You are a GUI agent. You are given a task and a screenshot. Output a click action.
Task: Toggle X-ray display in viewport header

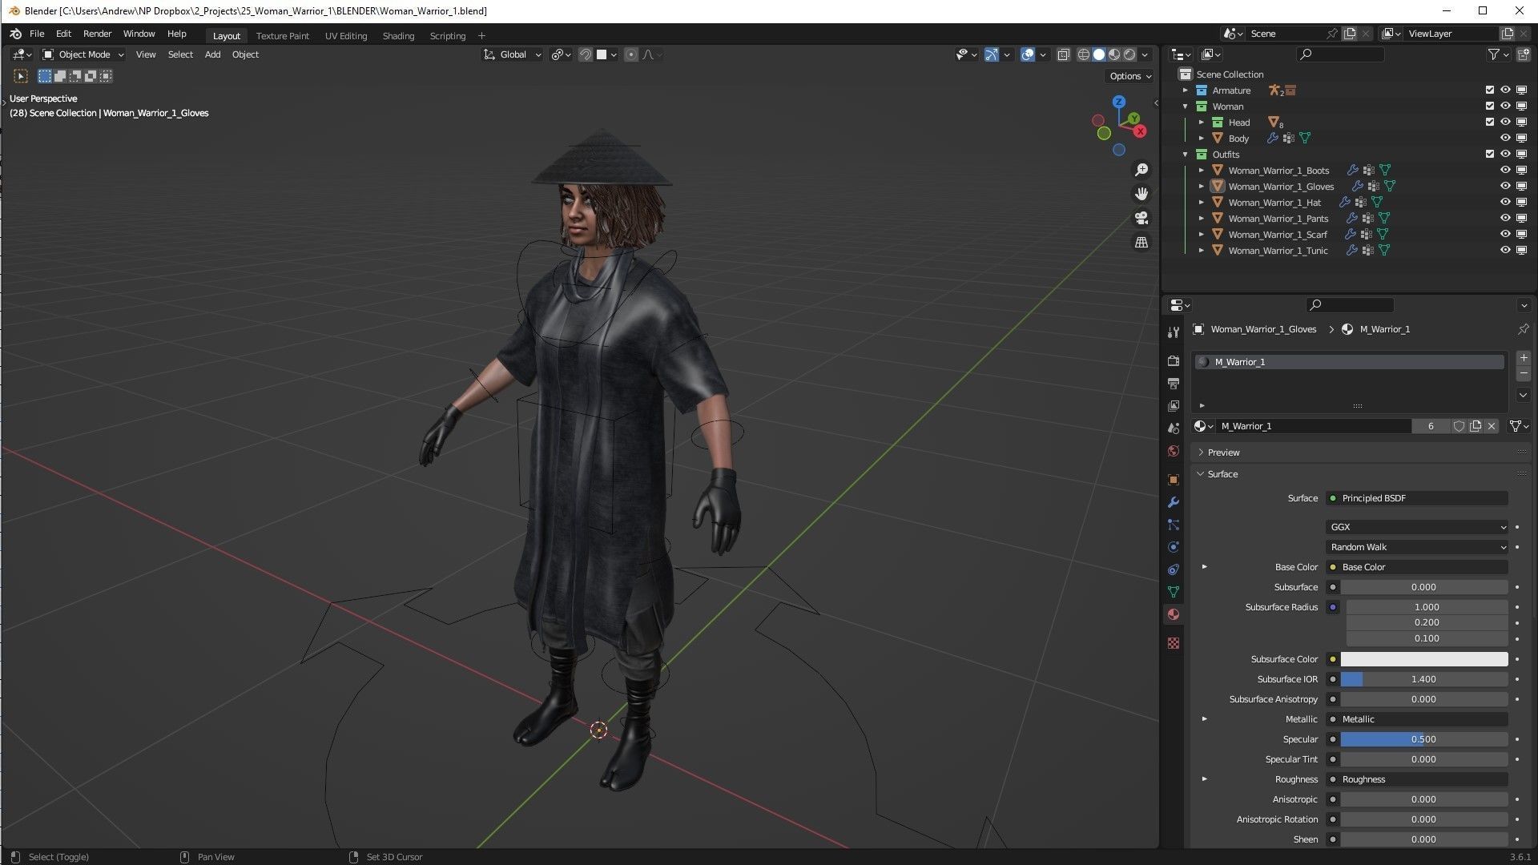1063,54
